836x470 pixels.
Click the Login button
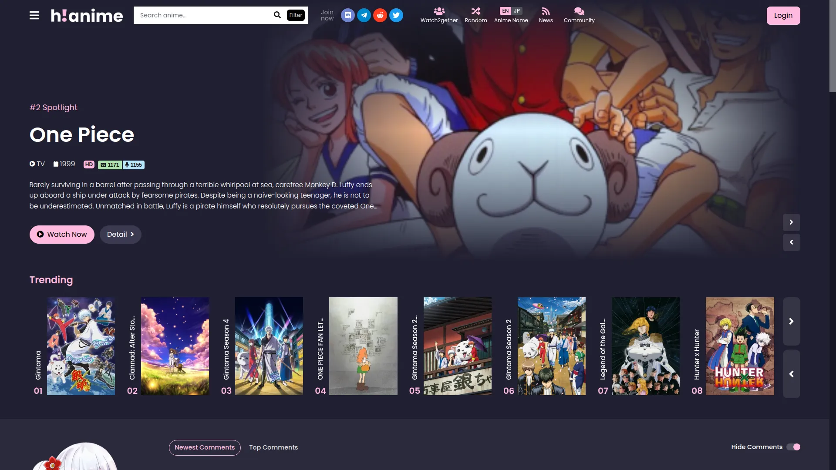pos(783,16)
